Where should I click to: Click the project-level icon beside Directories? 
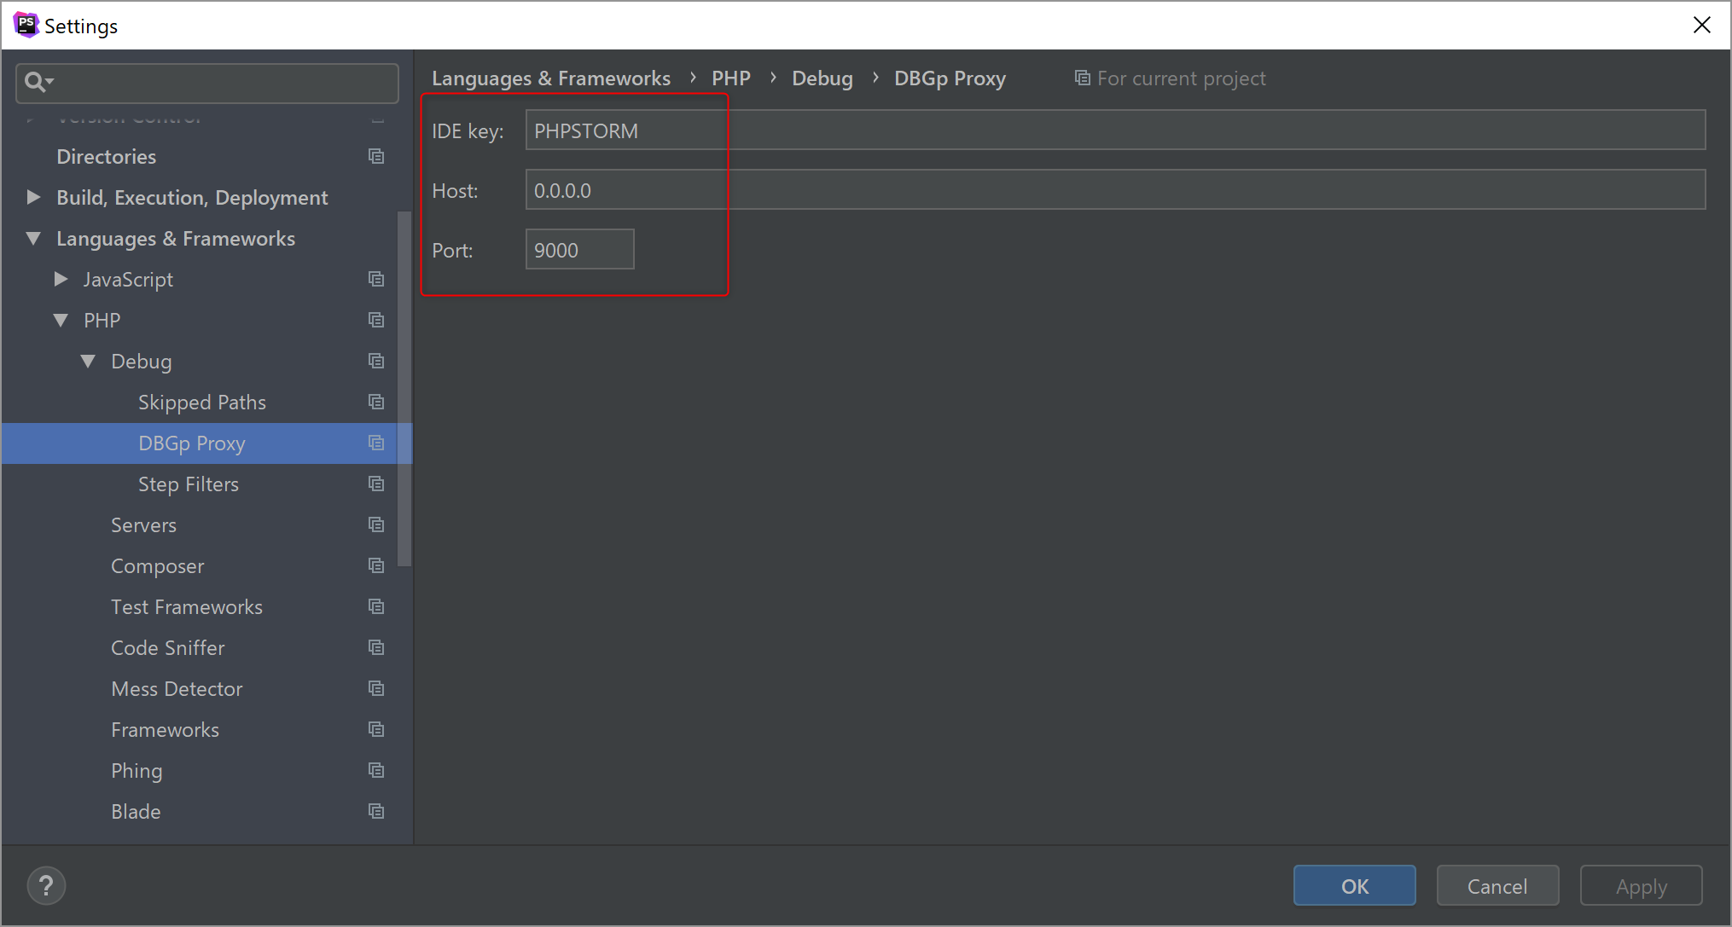click(376, 156)
